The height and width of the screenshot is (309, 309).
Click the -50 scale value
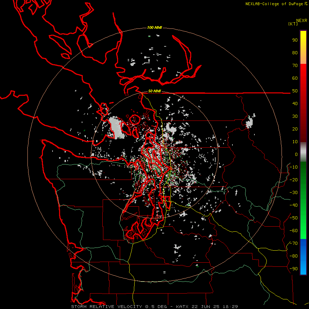294,218
